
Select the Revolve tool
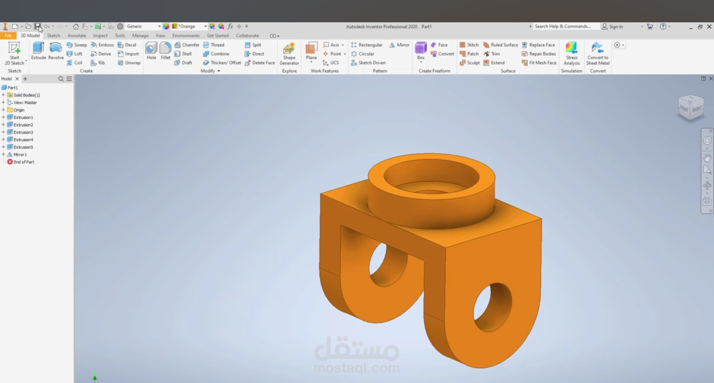pyautogui.click(x=56, y=51)
